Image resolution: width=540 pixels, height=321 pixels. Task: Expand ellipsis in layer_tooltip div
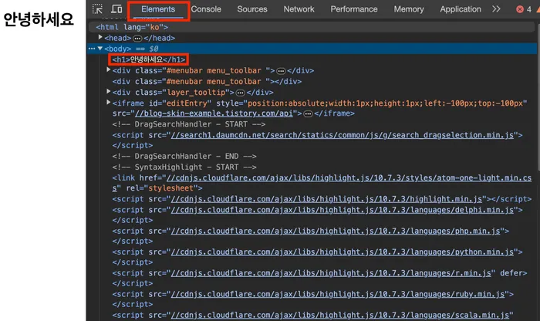click(241, 93)
